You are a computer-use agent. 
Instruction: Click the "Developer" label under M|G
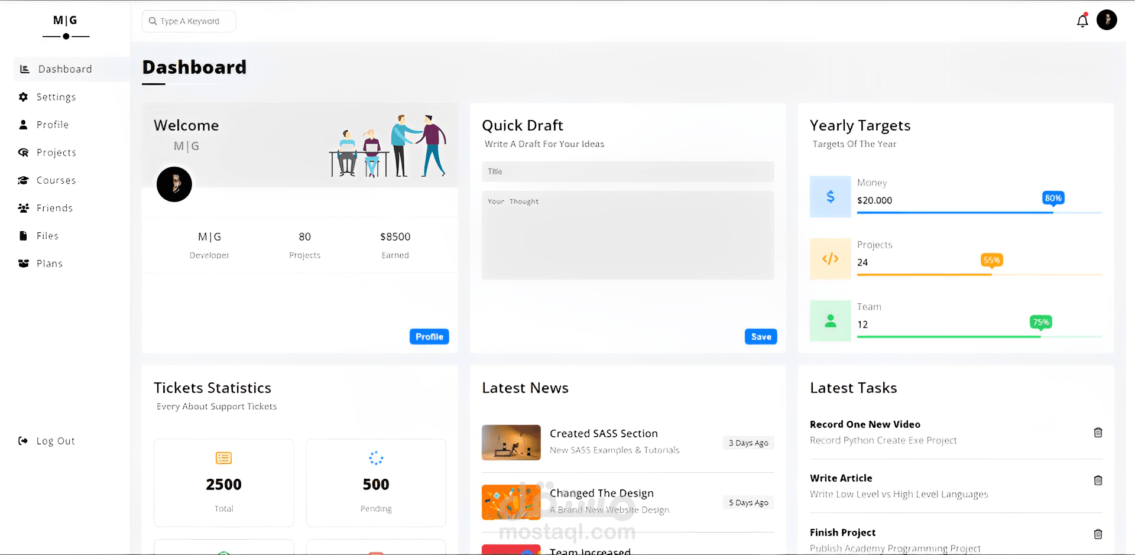click(x=209, y=255)
